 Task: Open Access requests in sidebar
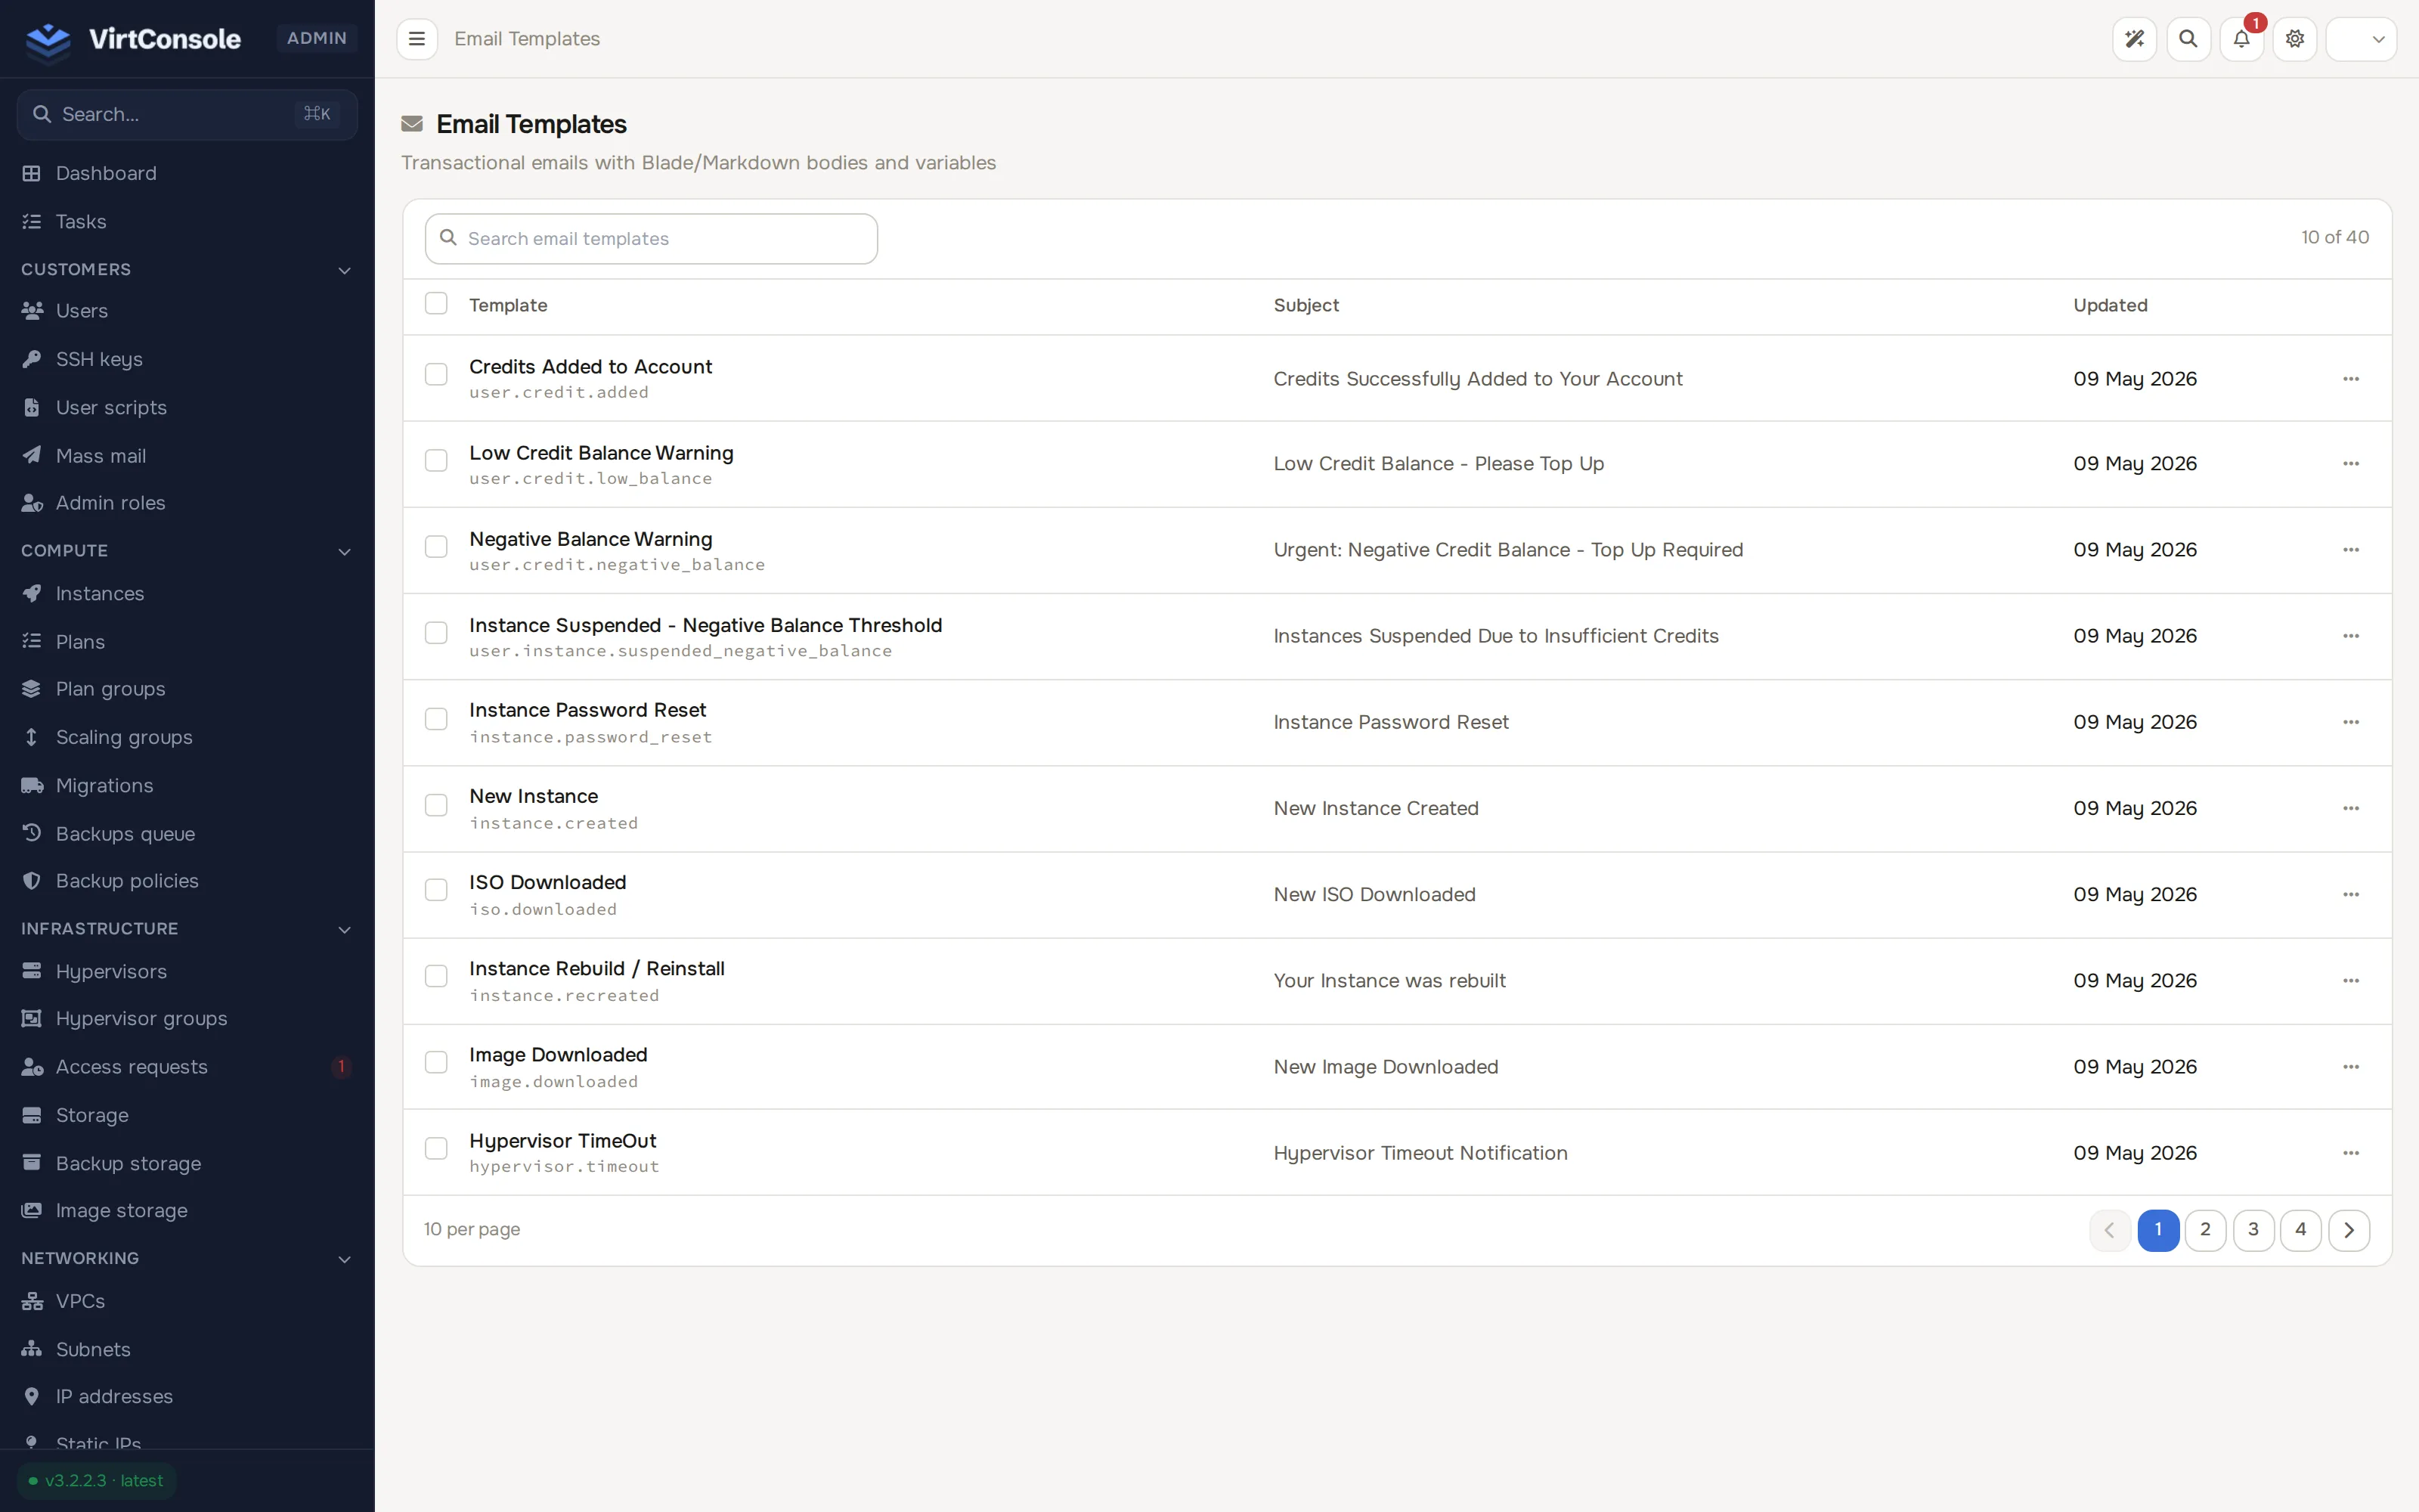pos(187,1067)
